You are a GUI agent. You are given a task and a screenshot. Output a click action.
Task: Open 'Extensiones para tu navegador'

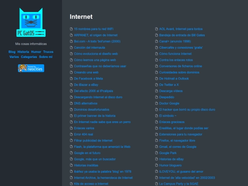180,134
